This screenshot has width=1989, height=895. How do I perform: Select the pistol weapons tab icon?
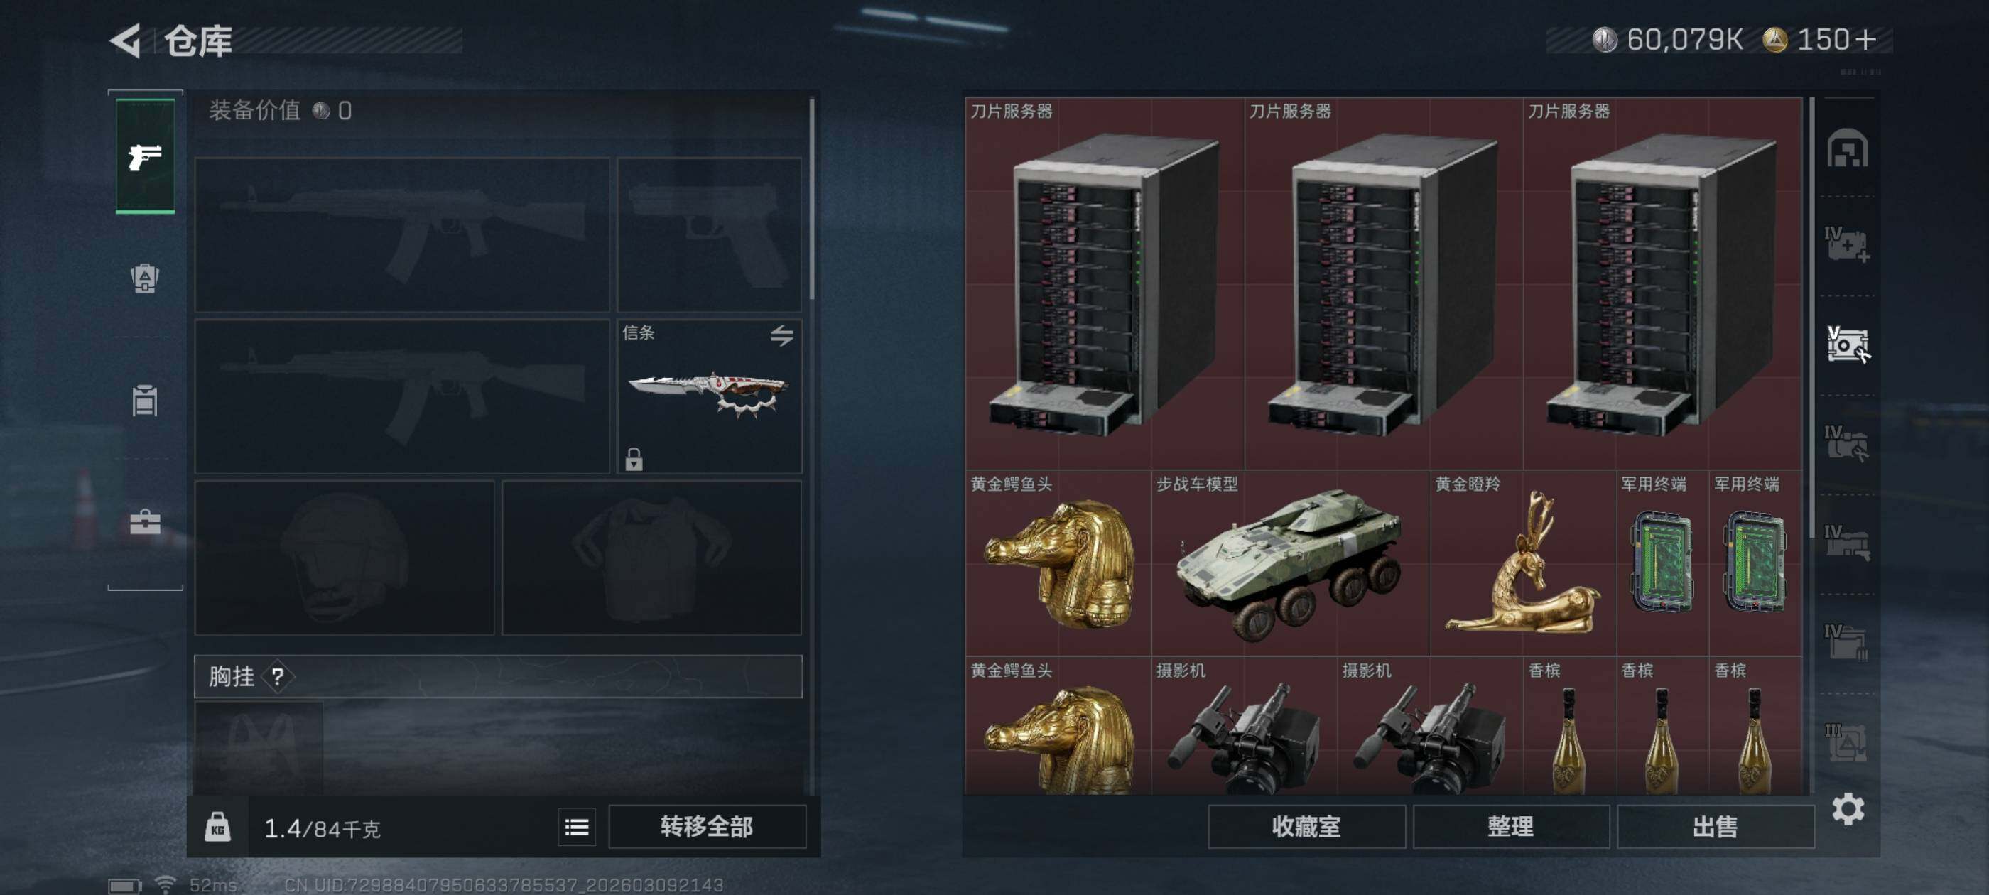pos(145,156)
